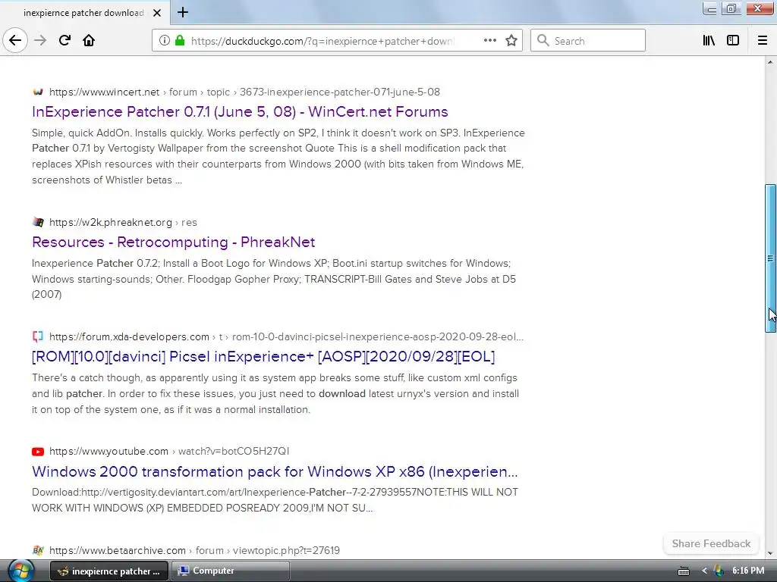Open Windows 2000 transformation pack YouTube result
Image resolution: width=777 pixels, height=582 pixels.
click(275, 471)
